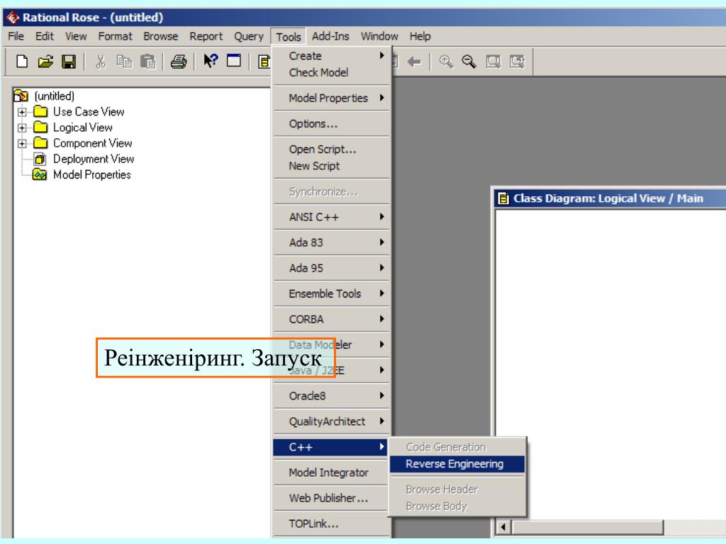Click the Rational Rose title bar icon
Screen dimensions: 726x544
pos(13,18)
